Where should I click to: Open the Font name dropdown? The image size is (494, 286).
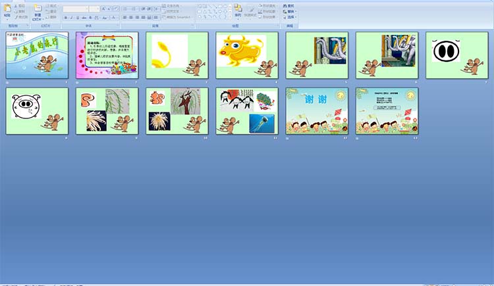point(87,9)
